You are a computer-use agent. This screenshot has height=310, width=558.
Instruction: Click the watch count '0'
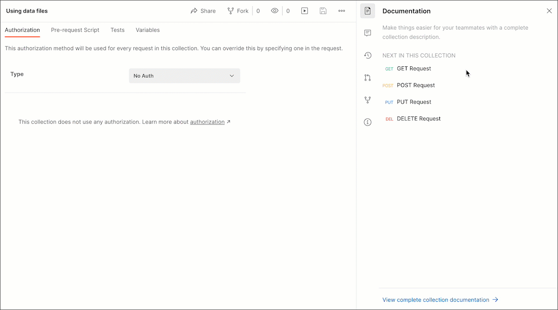pyautogui.click(x=288, y=11)
